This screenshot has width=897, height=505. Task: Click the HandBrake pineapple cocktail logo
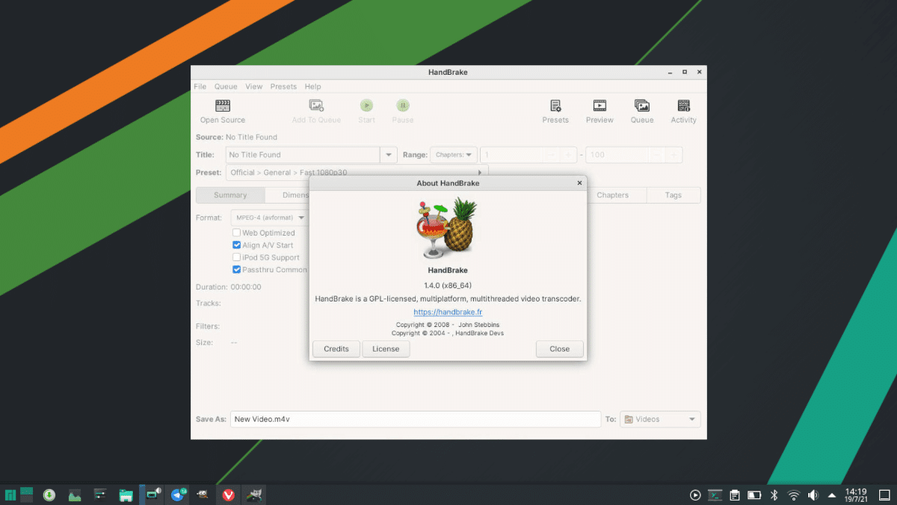click(x=448, y=228)
